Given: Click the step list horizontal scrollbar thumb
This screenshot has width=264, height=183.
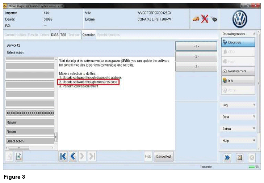Looking at the screenshot, I should click(x=19, y=148).
